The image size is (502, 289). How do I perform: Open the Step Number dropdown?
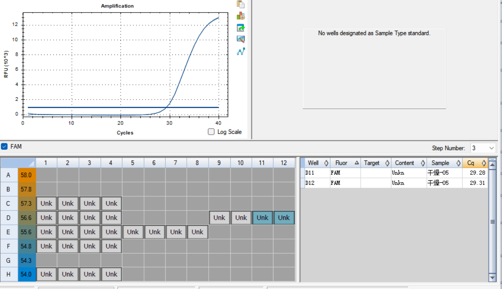[492, 148]
